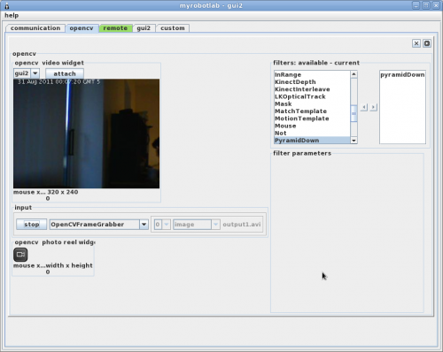This screenshot has height=352, width=443.
Task: Click the output1.avi label
Action: pos(242,225)
